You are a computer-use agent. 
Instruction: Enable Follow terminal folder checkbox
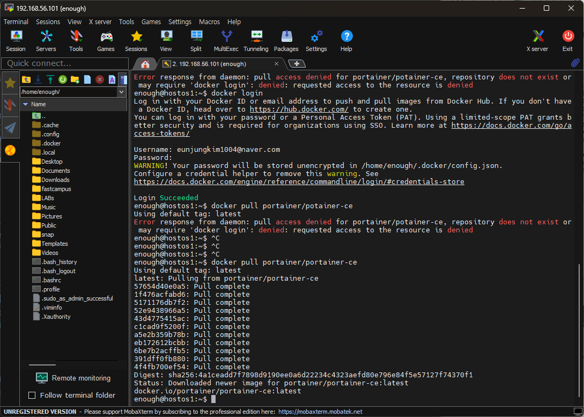(32, 395)
